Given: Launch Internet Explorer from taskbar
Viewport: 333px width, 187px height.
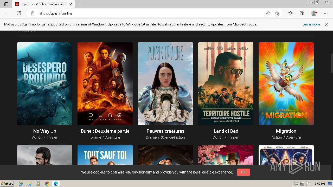Looking at the screenshot, I should coord(21,184).
